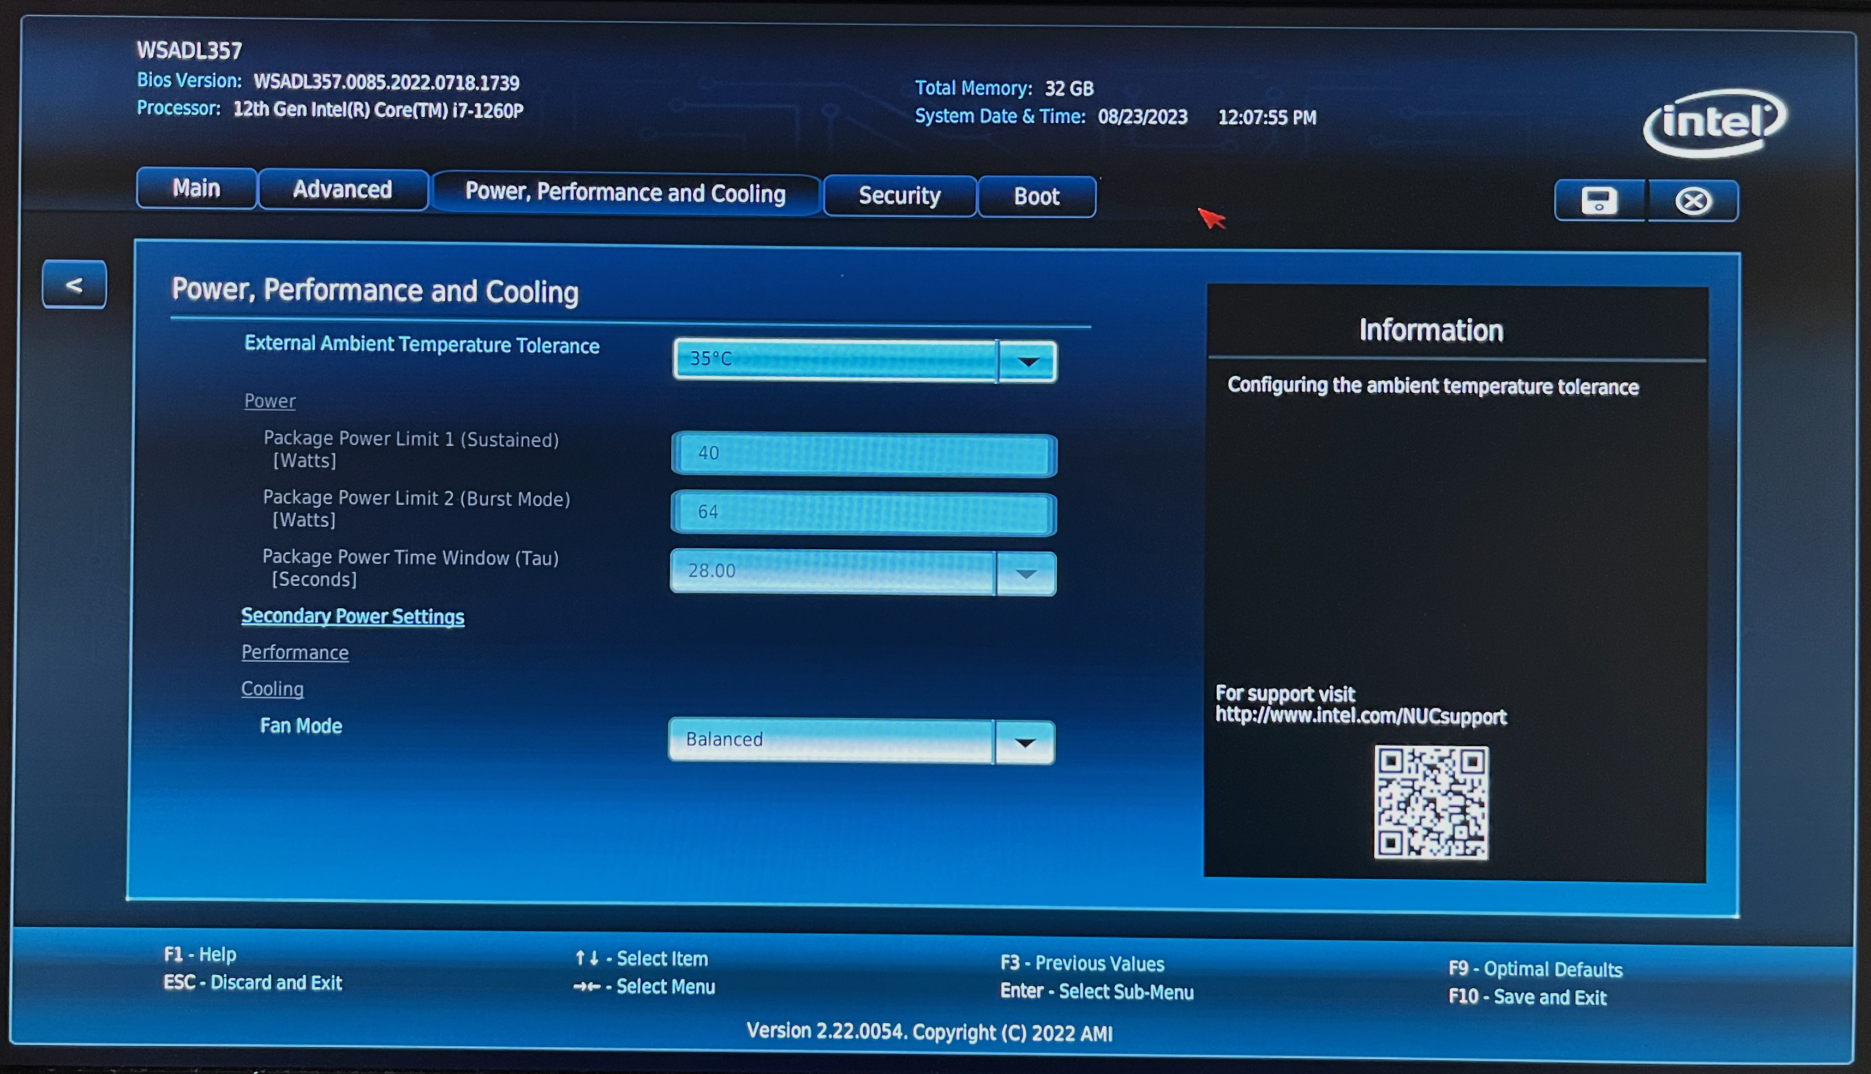Click Package Power Time Window (Tau) label
Viewport: 1871px width, 1074px height.
pos(410,567)
